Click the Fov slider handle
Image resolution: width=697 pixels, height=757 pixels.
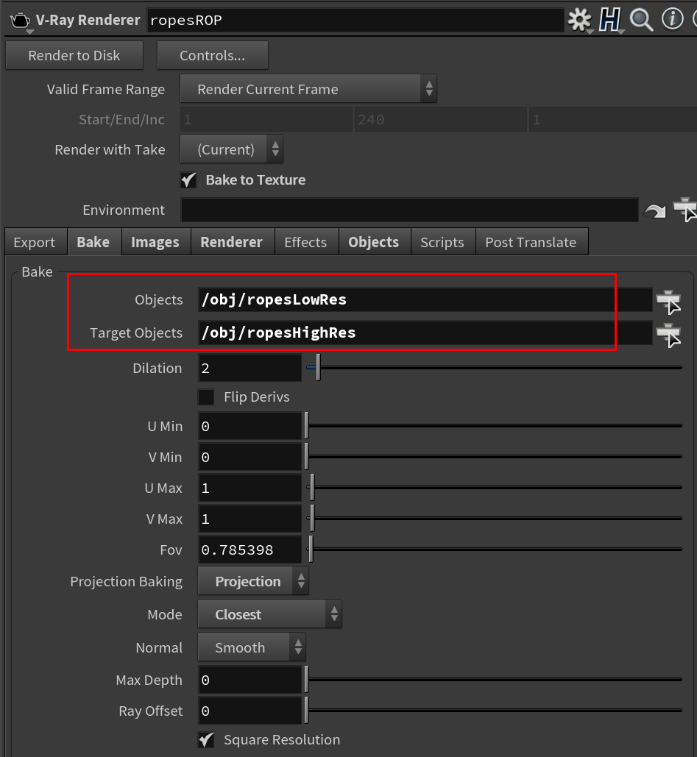point(311,550)
